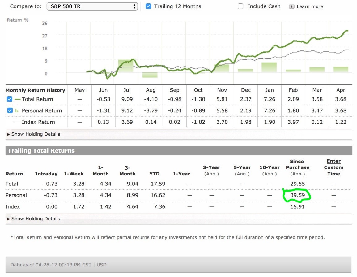Click the Index Return row label
Image resolution: width=357 pixels, height=277 pixels.
pyautogui.click(x=38, y=122)
